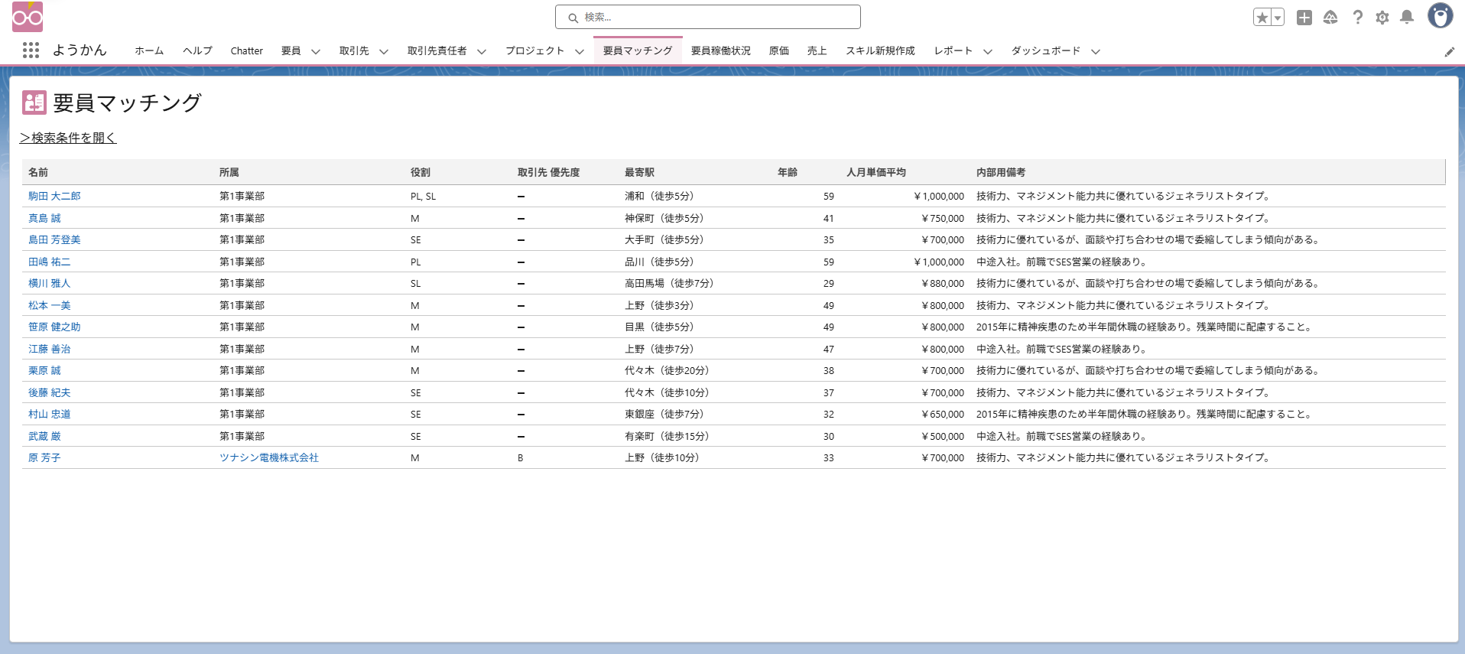Image resolution: width=1465 pixels, height=654 pixels.
Task: Click the Salesforce Help question mark icon
Action: click(x=1357, y=18)
